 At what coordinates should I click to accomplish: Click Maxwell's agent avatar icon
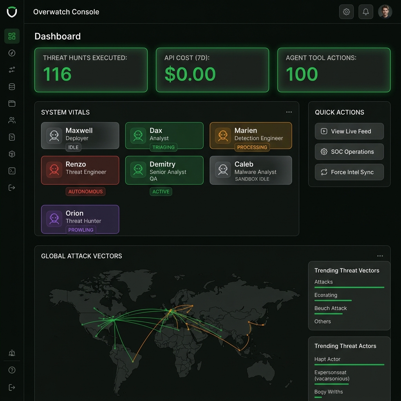coord(54,135)
